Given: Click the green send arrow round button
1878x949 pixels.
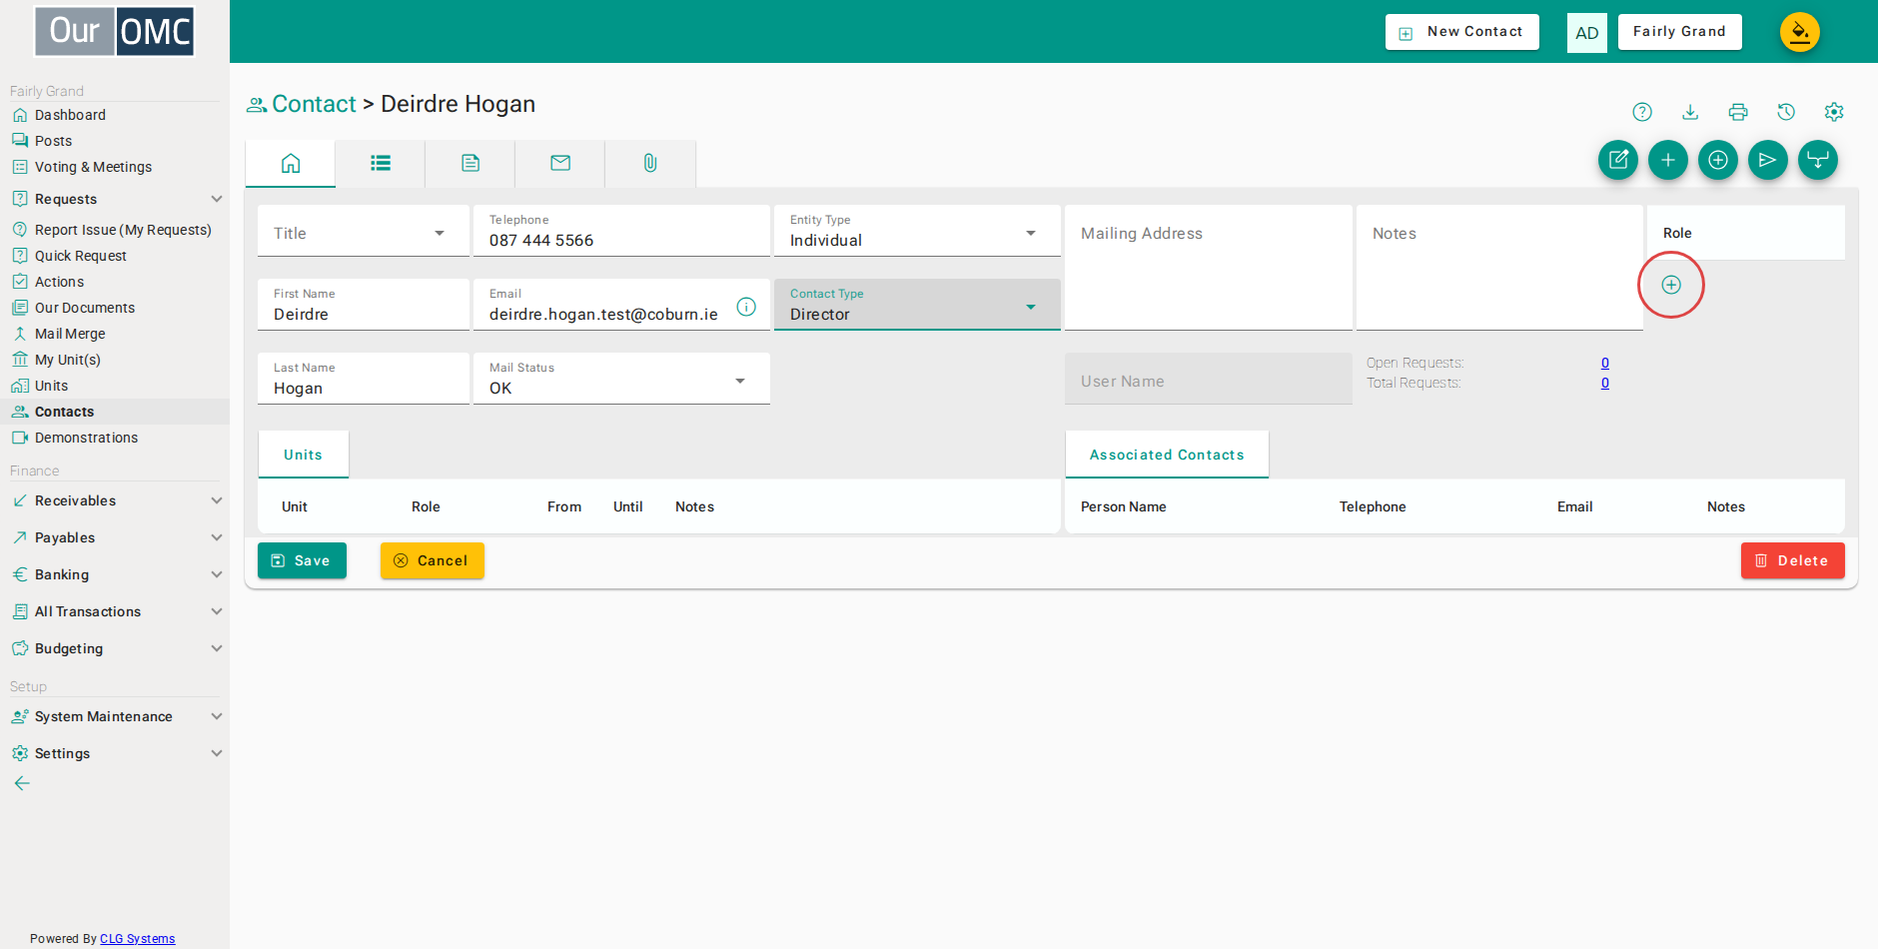Looking at the screenshot, I should click(1768, 160).
